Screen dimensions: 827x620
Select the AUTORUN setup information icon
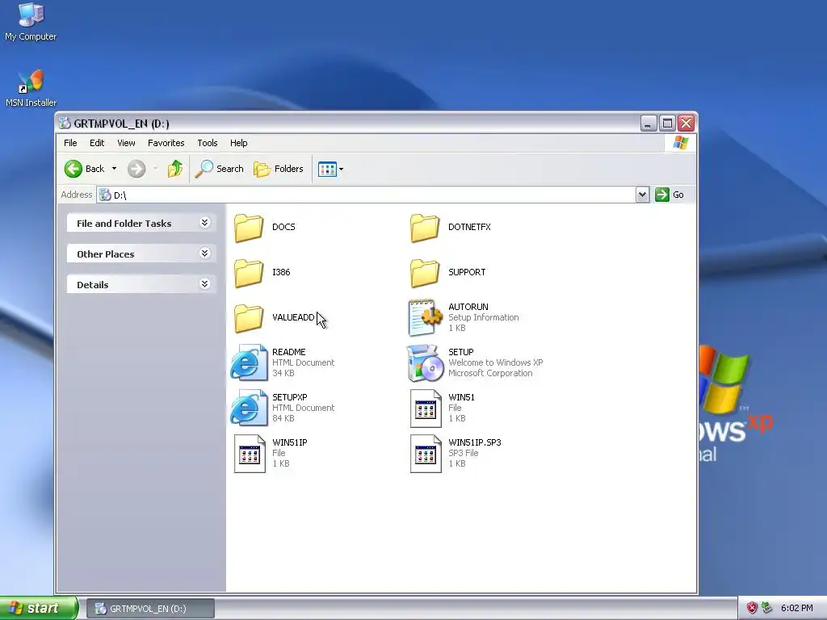pos(425,317)
